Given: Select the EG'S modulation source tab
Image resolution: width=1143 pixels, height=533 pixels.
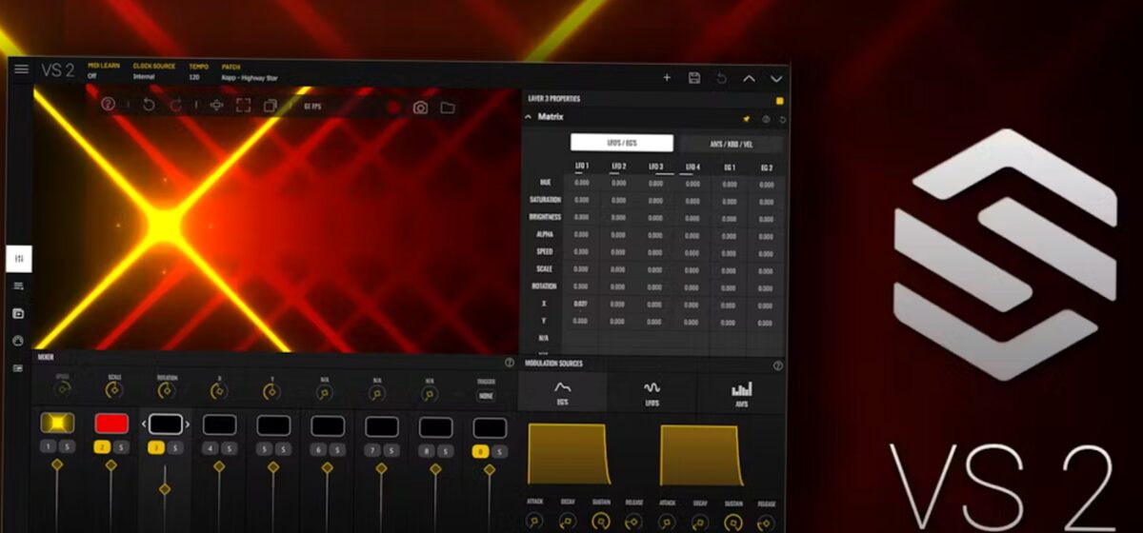Looking at the screenshot, I should (x=563, y=391).
